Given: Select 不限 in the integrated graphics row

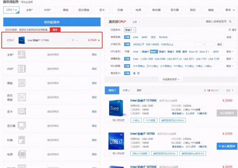Looking at the screenshot, I should [x=127, y=73].
